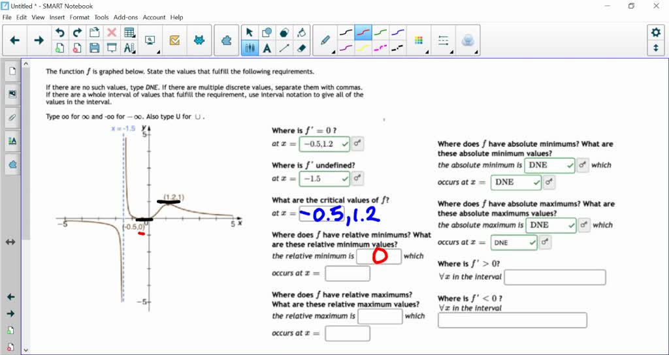Go to the previous page with the back arrow
The height and width of the screenshot is (355, 669).
point(15,40)
